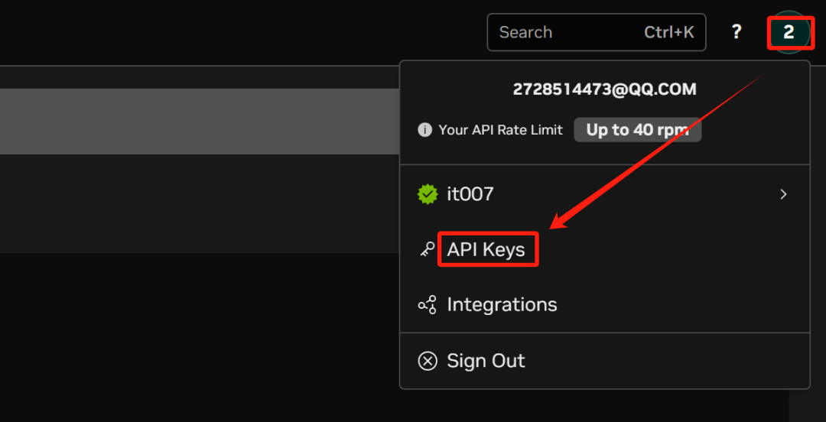Expand the chevron arrow right of it007

(783, 194)
